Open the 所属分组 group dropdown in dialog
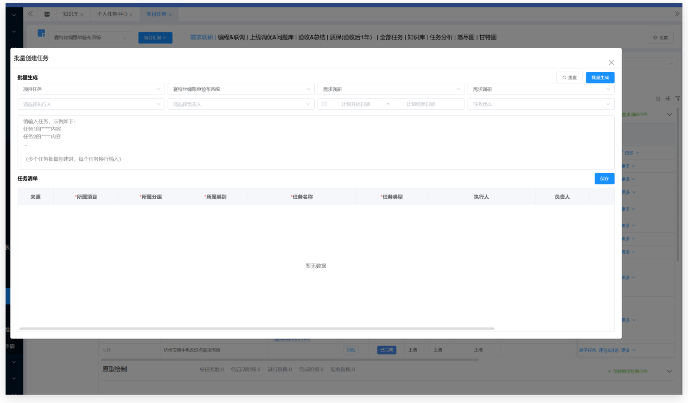 pyautogui.click(x=391, y=89)
